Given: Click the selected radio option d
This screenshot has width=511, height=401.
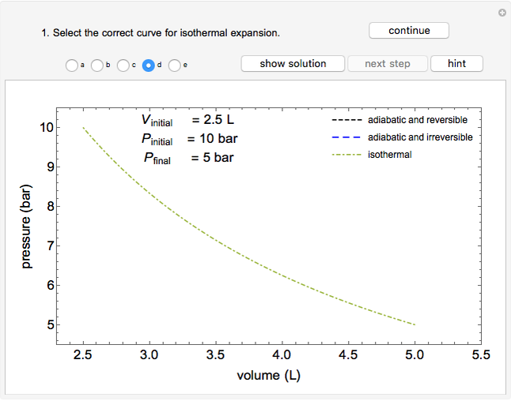Looking at the screenshot, I should coord(148,66).
